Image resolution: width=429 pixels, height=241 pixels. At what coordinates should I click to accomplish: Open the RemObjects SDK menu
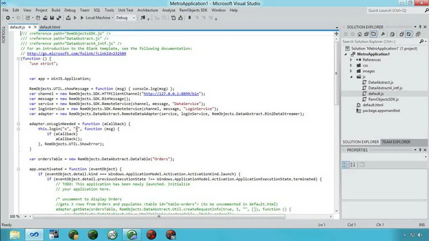[x=193, y=10]
